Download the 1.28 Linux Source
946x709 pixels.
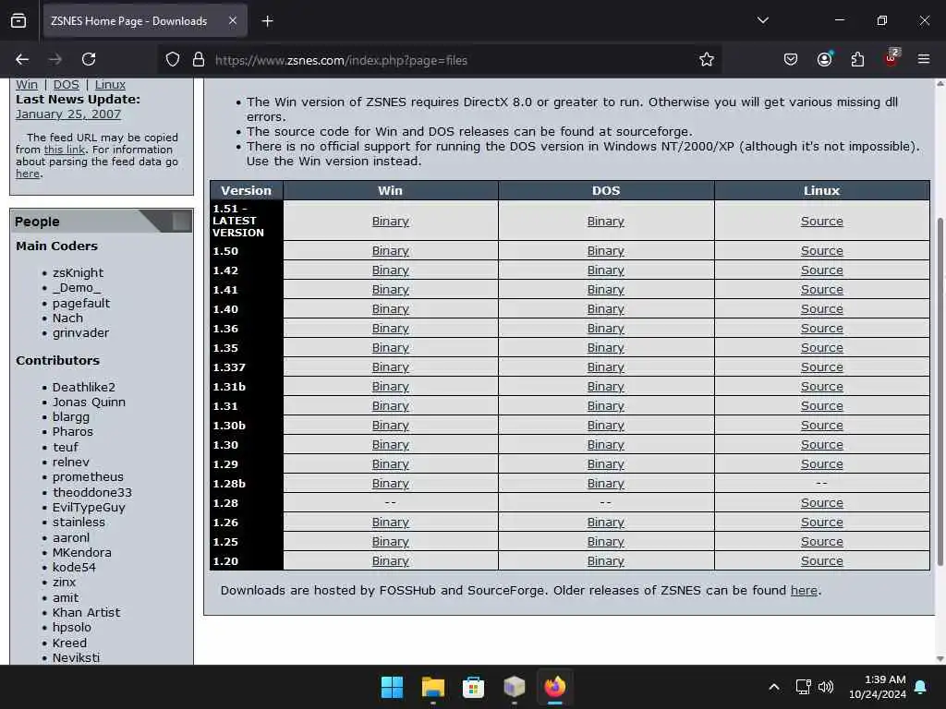[x=821, y=503]
